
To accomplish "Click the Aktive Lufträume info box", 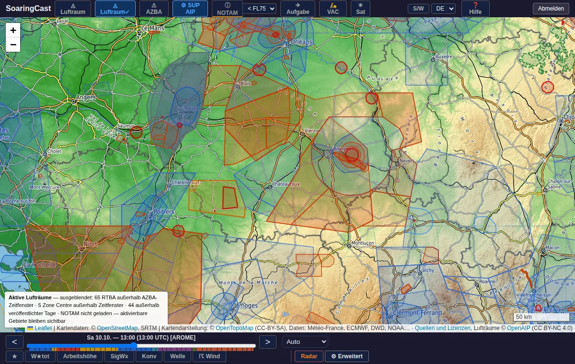I will tap(86, 309).
